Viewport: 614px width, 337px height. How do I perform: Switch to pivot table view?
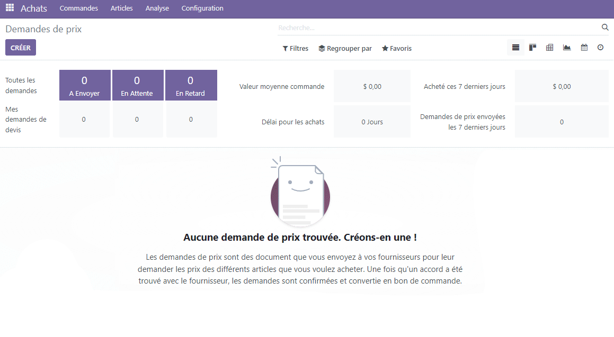[x=549, y=48]
